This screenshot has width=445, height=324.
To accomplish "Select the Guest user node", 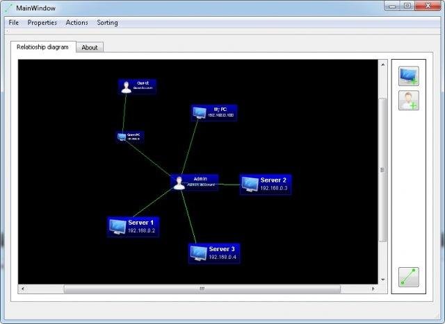I will pyautogui.click(x=138, y=86).
